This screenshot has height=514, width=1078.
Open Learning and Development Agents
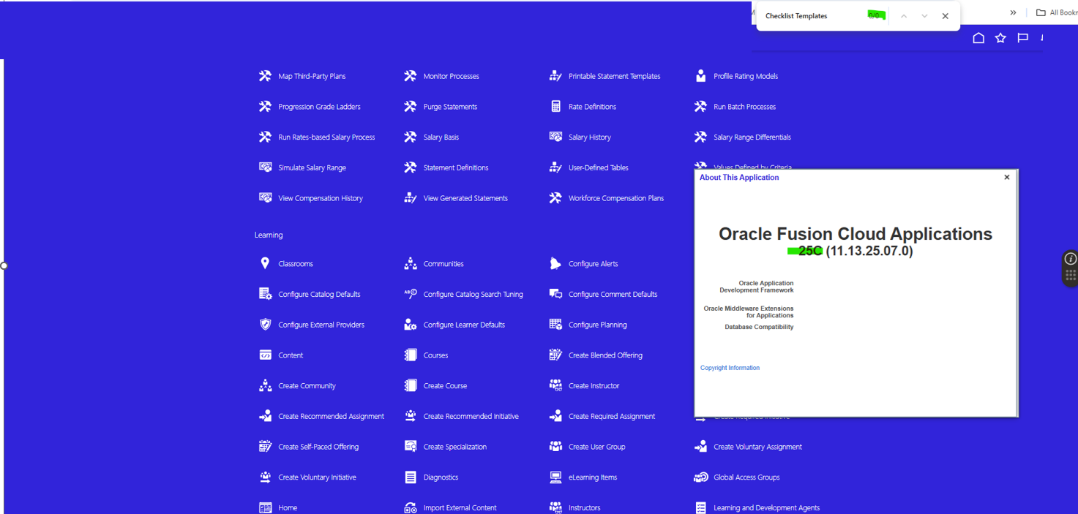pyautogui.click(x=766, y=507)
